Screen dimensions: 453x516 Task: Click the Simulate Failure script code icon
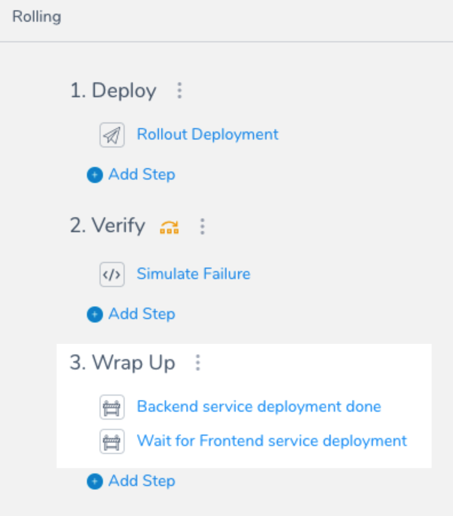click(112, 274)
